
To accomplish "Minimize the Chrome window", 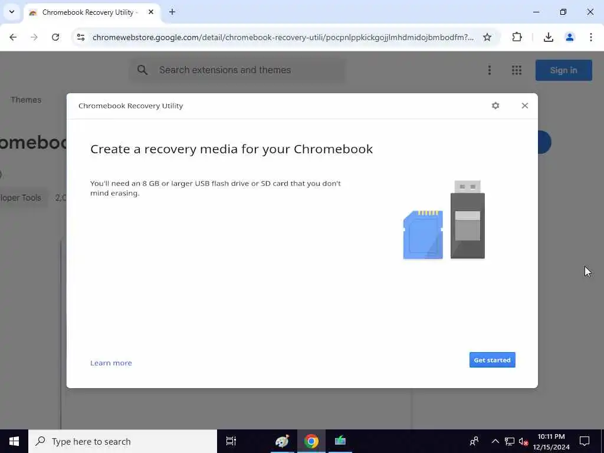I will pyautogui.click(x=536, y=12).
